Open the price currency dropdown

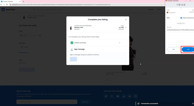tap(27, 35)
